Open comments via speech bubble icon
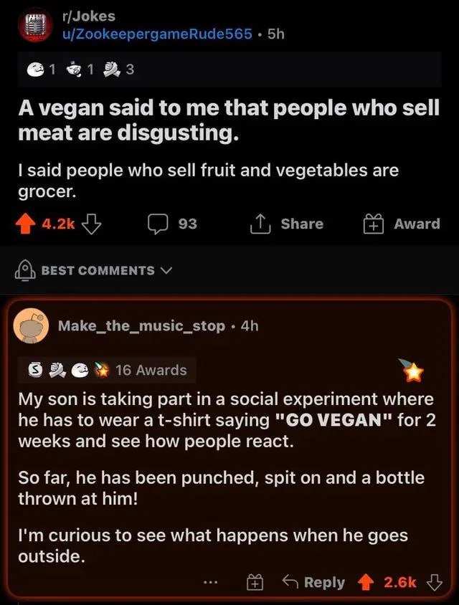 tap(157, 224)
